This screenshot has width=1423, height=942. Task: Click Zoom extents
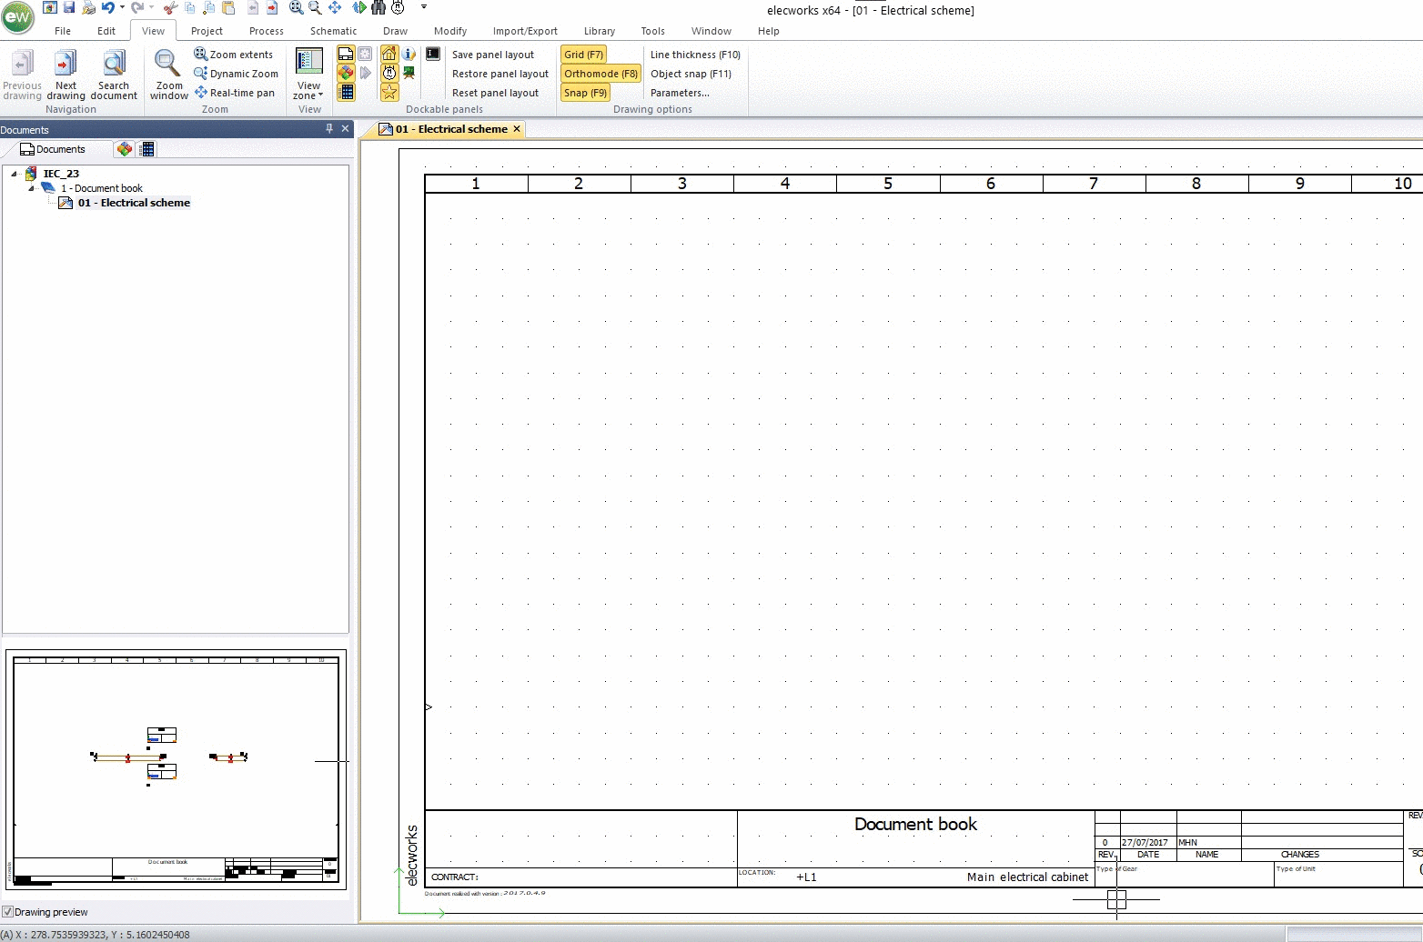pyautogui.click(x=233, y=55)
